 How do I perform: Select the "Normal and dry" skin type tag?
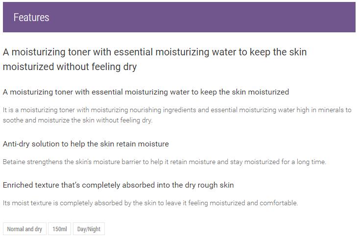pyautogui.click(x=24, y=229)
